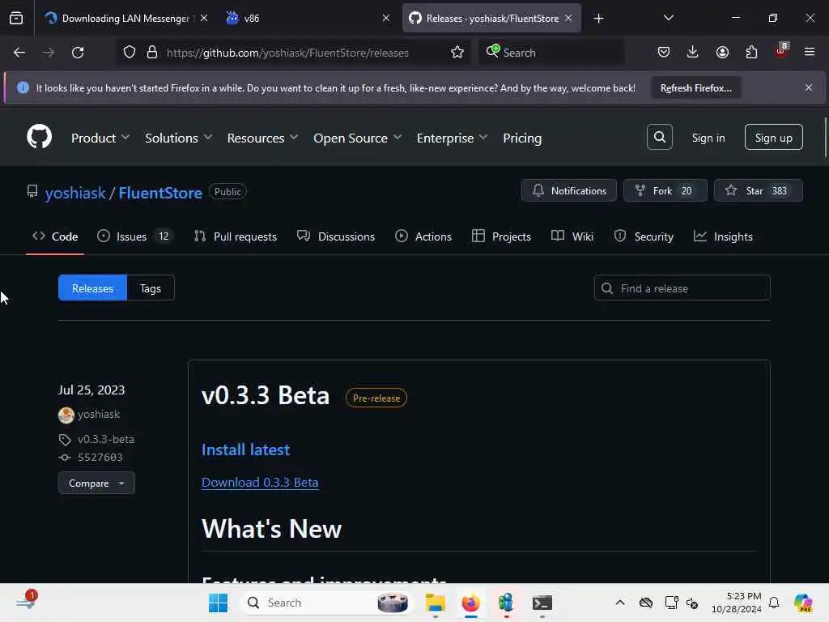Open the yoshiask owner link in the repository path
Screen dimensions: 829x622
click(x=75, y=193)
